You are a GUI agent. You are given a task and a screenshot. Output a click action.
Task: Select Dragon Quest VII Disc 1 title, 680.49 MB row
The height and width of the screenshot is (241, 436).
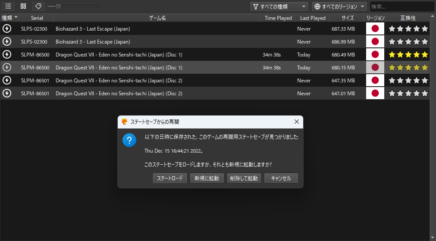[119, 54]
